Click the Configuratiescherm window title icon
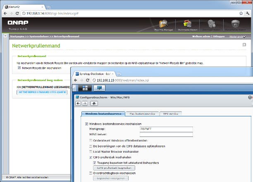Screen dimensions: 253x182 pos(77,97)
